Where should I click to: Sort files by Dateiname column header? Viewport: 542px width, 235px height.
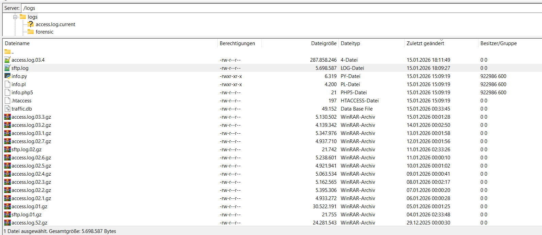[x=17, y=43]
